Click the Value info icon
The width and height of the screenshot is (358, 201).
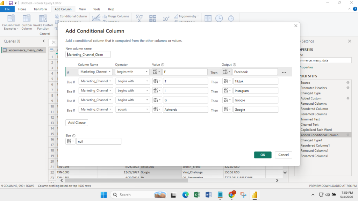tap(163, 65)
